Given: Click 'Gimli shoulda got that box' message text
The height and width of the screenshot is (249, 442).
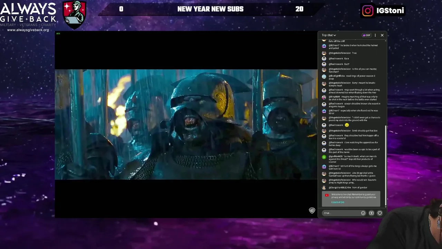Looking at the screenshot, I should click(365, 131).
